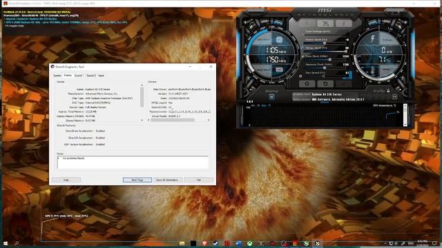The width and height of the screenshot is (442, 248).
Task: Click Afterburner save profile icon
Action: click(394, 96)
